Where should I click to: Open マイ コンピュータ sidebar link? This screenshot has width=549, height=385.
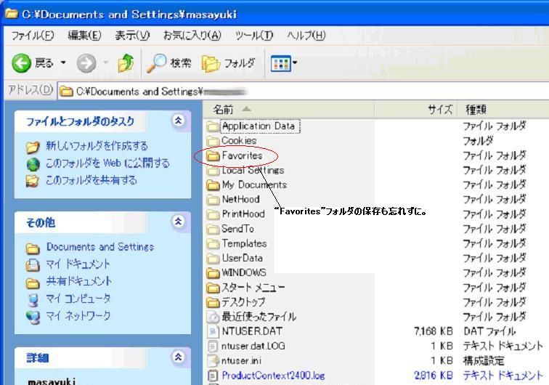78,299
